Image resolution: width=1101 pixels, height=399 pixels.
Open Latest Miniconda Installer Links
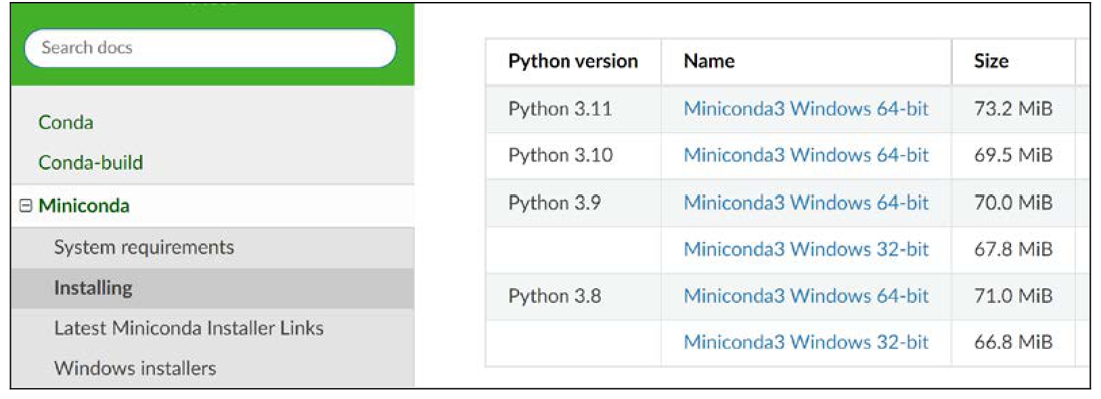pos(189,328)
